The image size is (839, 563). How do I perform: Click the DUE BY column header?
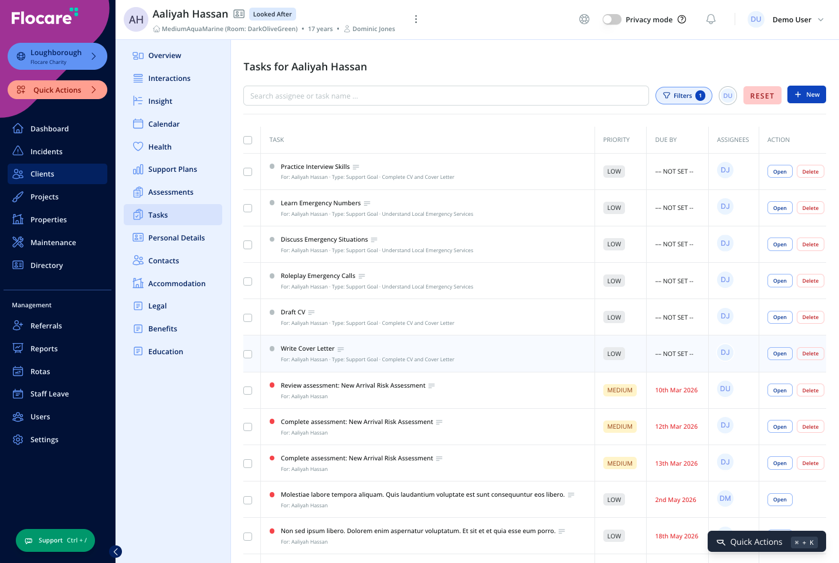(666, 140)
